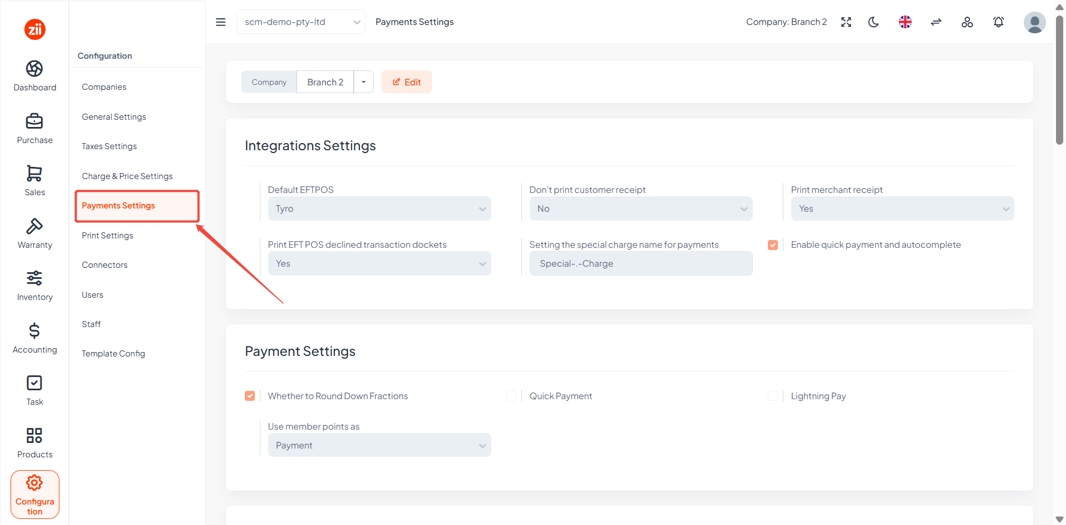Open Use member points as dropdown
1066x525 pixels.
point(379,445)
